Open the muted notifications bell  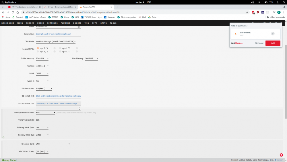point(278,2)
